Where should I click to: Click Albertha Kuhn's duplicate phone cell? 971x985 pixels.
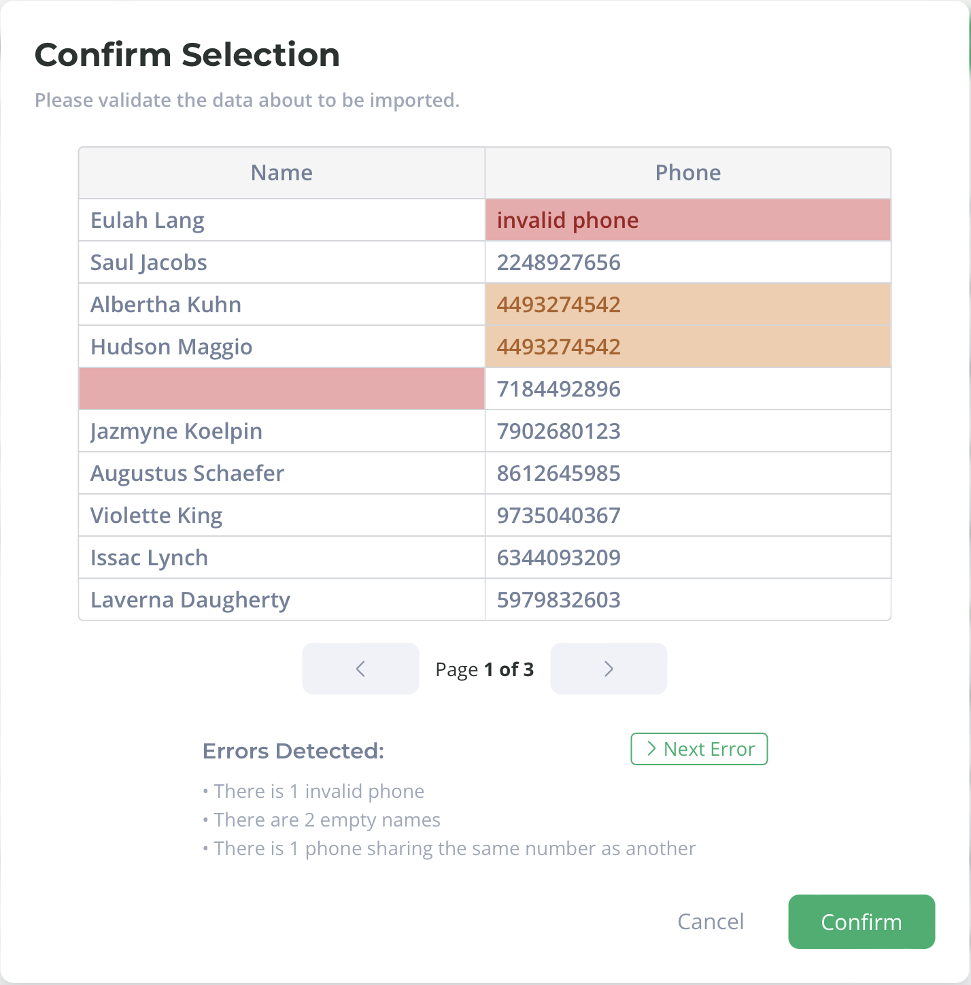tap(688, 305)
